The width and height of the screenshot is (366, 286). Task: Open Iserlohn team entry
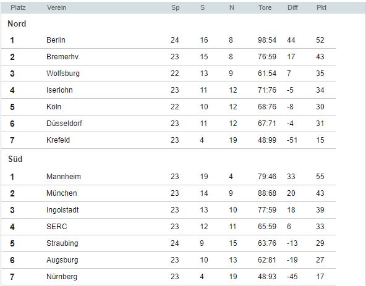coord(59,90)
